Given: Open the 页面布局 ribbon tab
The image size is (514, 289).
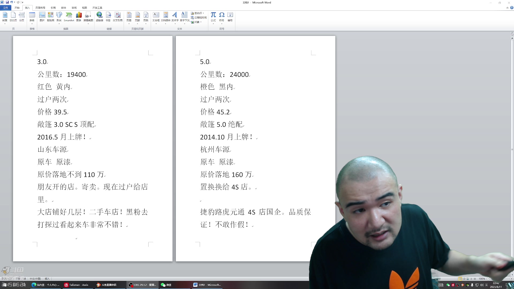Looking at the screenshot, I should pos(40,8).
